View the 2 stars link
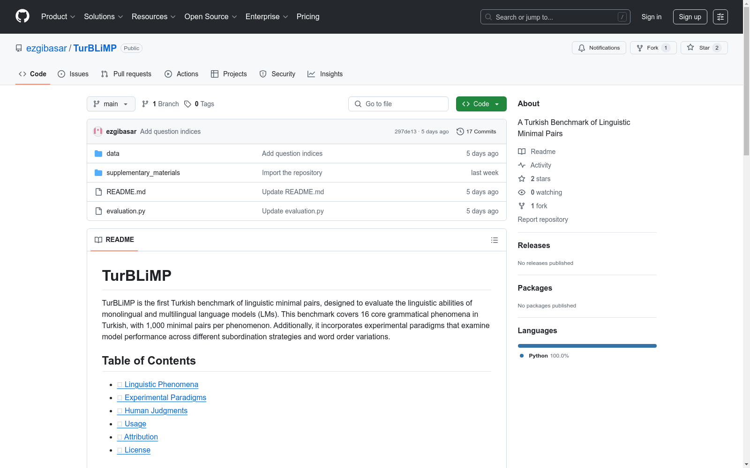The image size is (750, 468). click(x=534, y=179)
